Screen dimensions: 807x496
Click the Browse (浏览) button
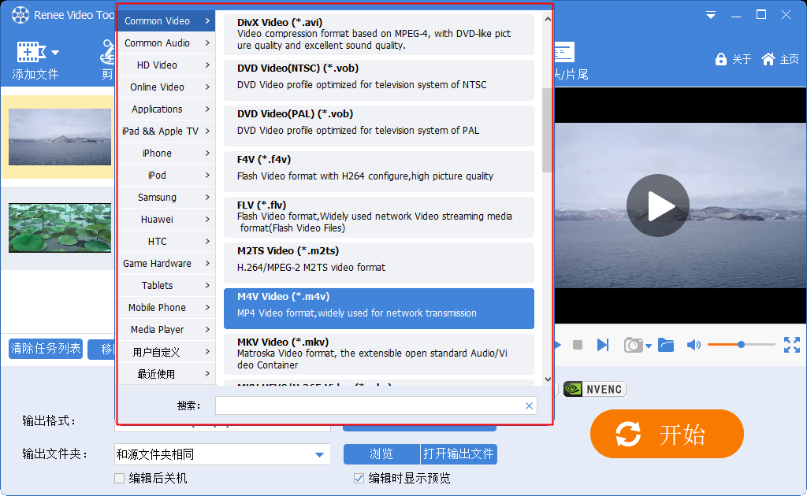coord(381,453)
